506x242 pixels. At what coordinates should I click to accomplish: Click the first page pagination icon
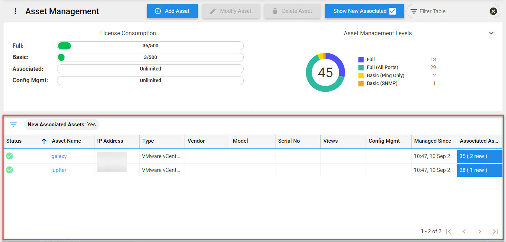pyautogui.click(x=449, y=231)
